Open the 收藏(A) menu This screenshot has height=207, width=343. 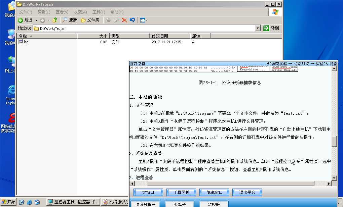coord(80,12)
